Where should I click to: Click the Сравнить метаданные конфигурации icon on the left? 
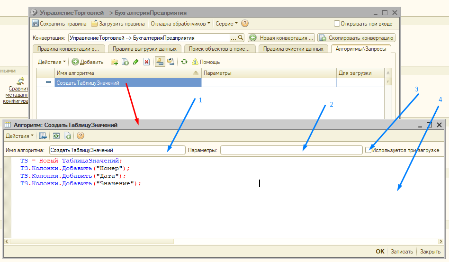[21, 81]
